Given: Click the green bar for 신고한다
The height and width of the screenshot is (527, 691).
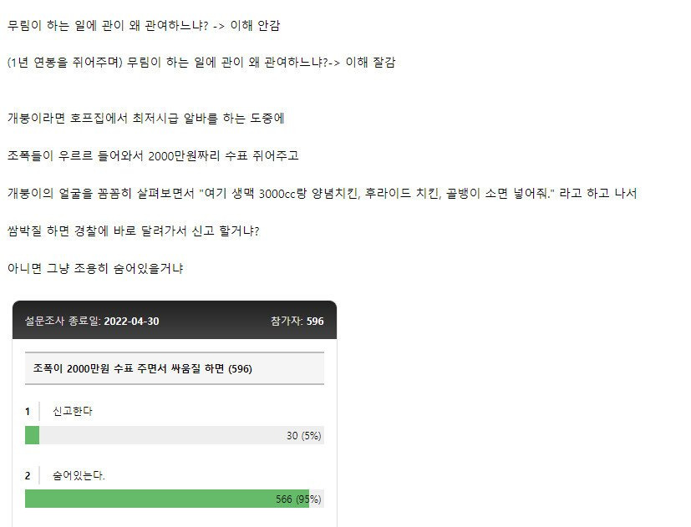Looking at the screenshot, I should [33, 435].
